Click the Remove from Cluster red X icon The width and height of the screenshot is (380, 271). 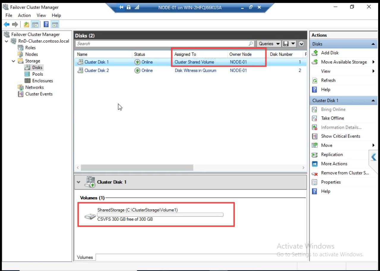tap(315, 173)
